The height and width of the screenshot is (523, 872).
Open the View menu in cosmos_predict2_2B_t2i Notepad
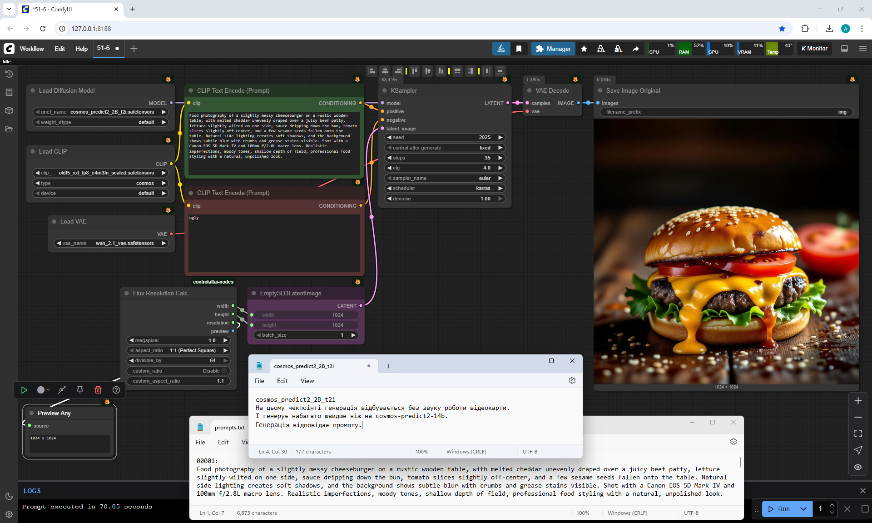point(307,381)
